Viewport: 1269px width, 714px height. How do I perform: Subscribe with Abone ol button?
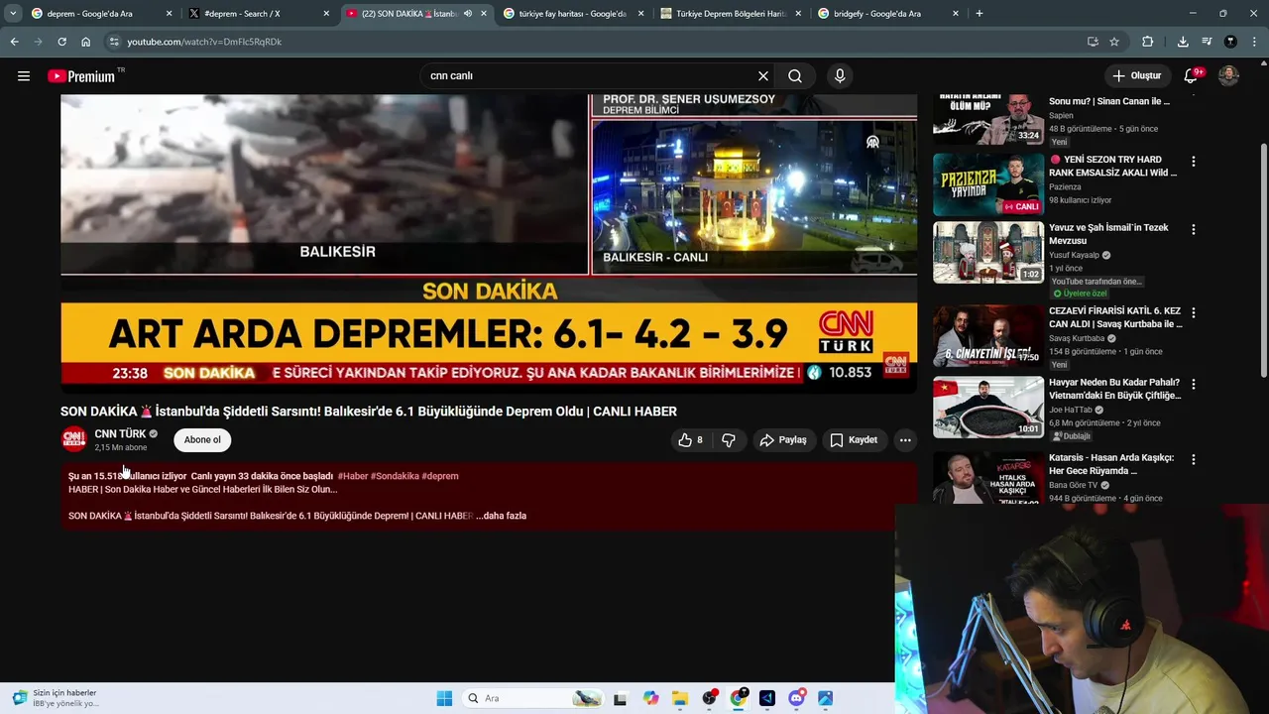202,439
